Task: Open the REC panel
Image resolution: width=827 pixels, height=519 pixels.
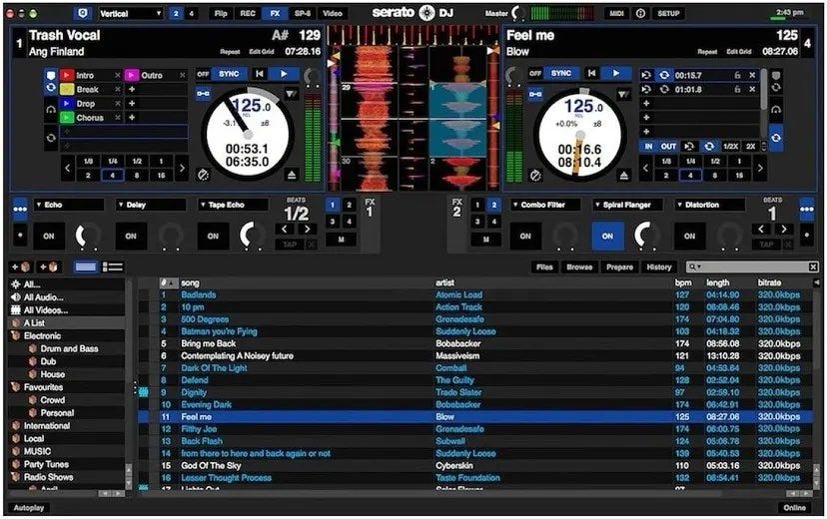Action: [248, 13]
